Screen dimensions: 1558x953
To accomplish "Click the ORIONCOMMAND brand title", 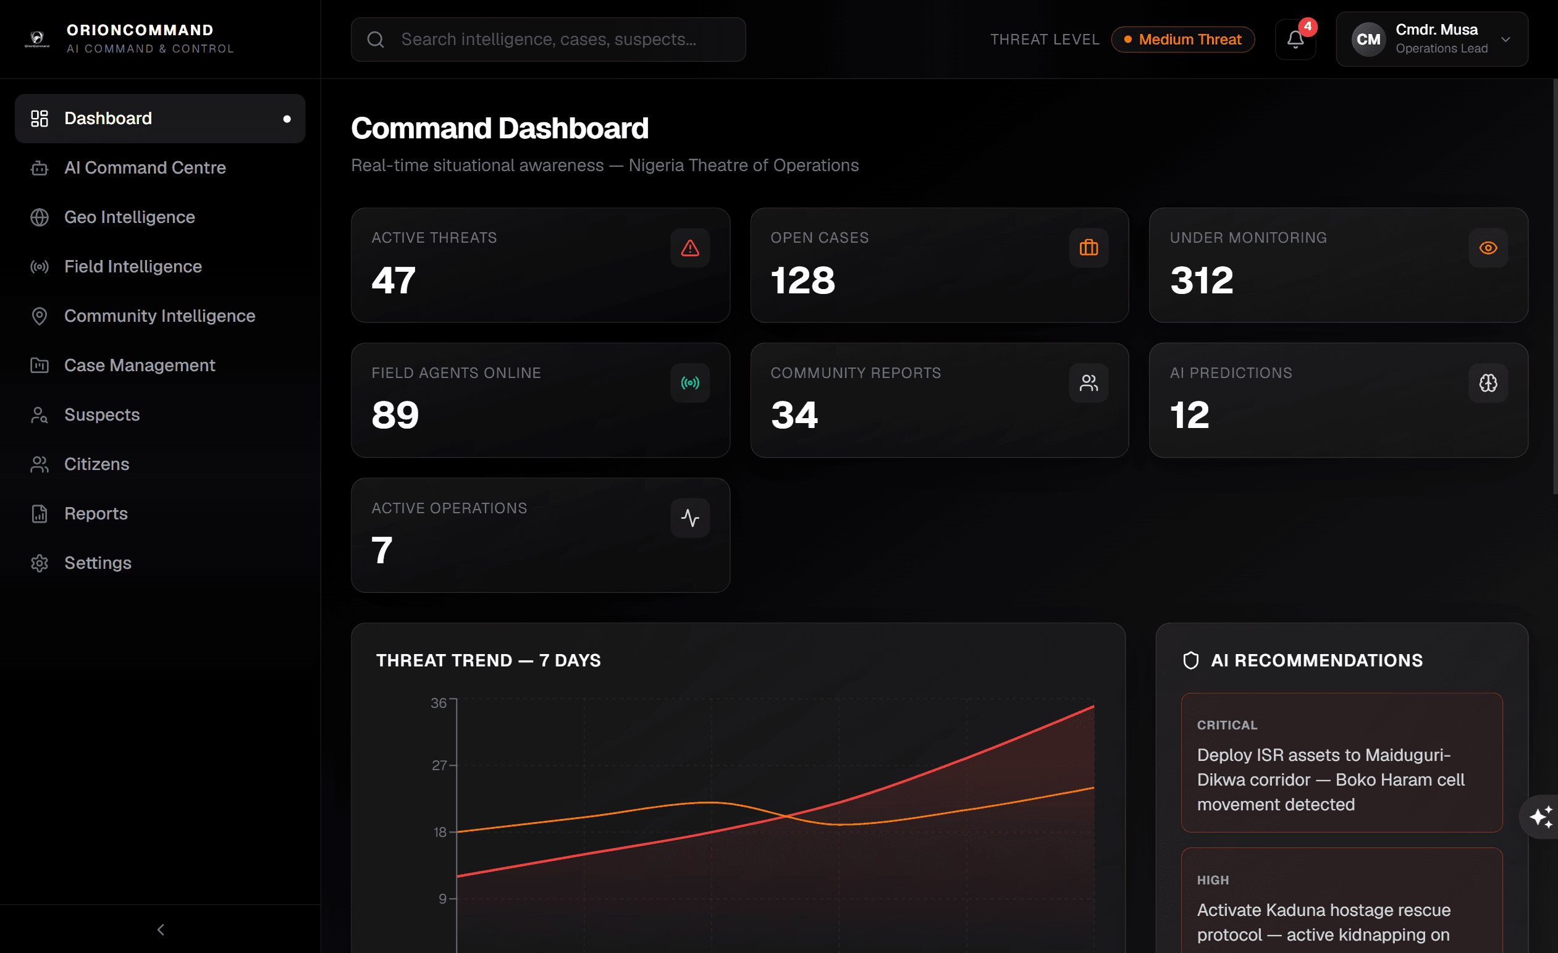I will point(140,30).
